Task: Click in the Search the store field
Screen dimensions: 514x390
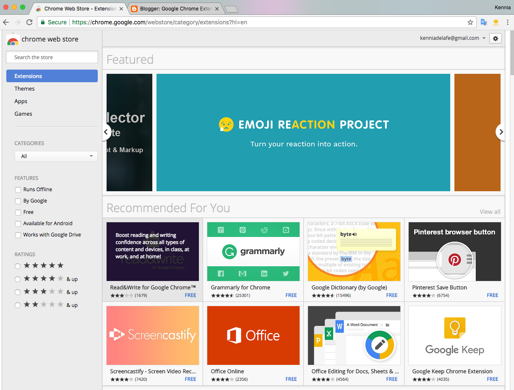Action: tap(52, 57)
